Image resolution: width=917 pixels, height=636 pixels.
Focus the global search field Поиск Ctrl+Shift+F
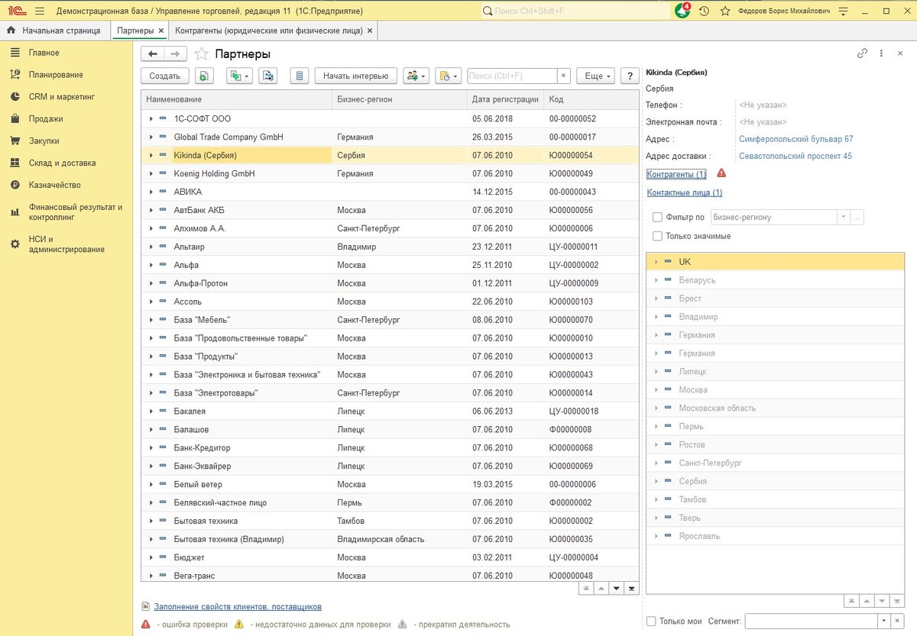[x=575, y=11]
